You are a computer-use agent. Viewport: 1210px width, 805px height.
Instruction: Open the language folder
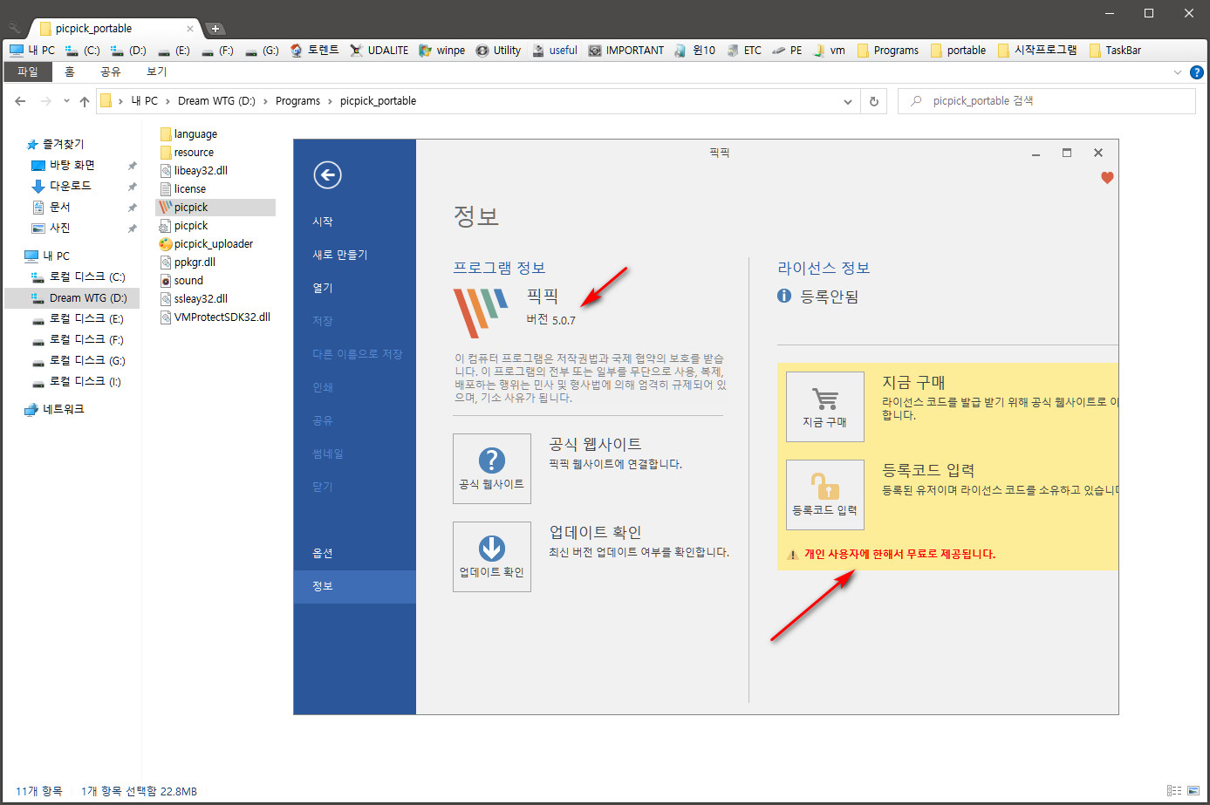(188, 134)
